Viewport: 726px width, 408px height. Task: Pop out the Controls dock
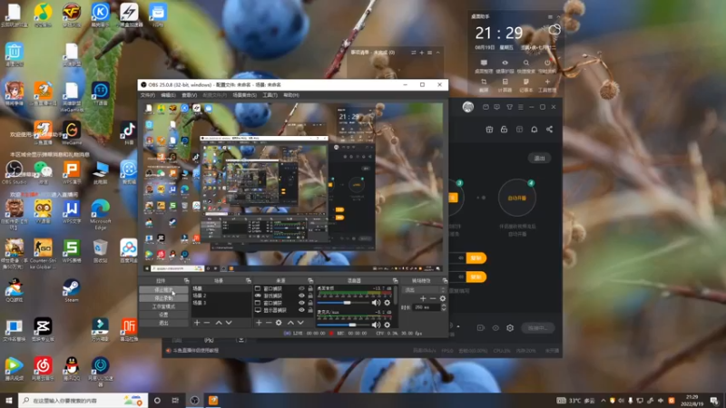coord(186,280)
